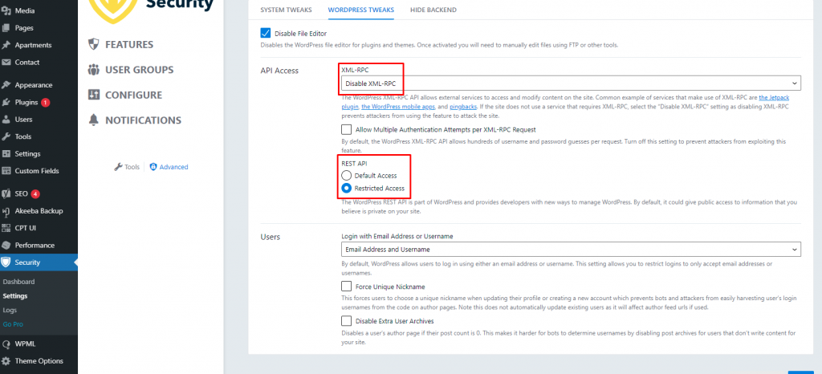Enable Allow Multiple Authentication Attempts checkbox
This screenshot has height=374, width=822.
pos(347,128)
